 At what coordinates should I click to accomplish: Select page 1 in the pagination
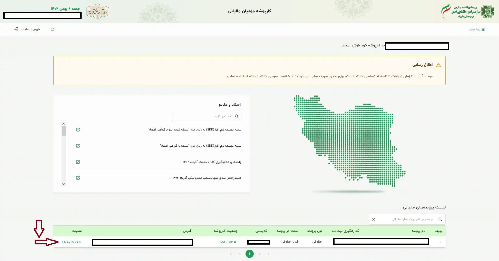click(249, 254)
